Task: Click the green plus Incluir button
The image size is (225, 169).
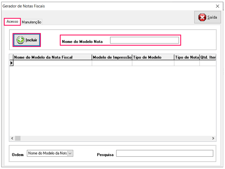Action: pos(27,40)
